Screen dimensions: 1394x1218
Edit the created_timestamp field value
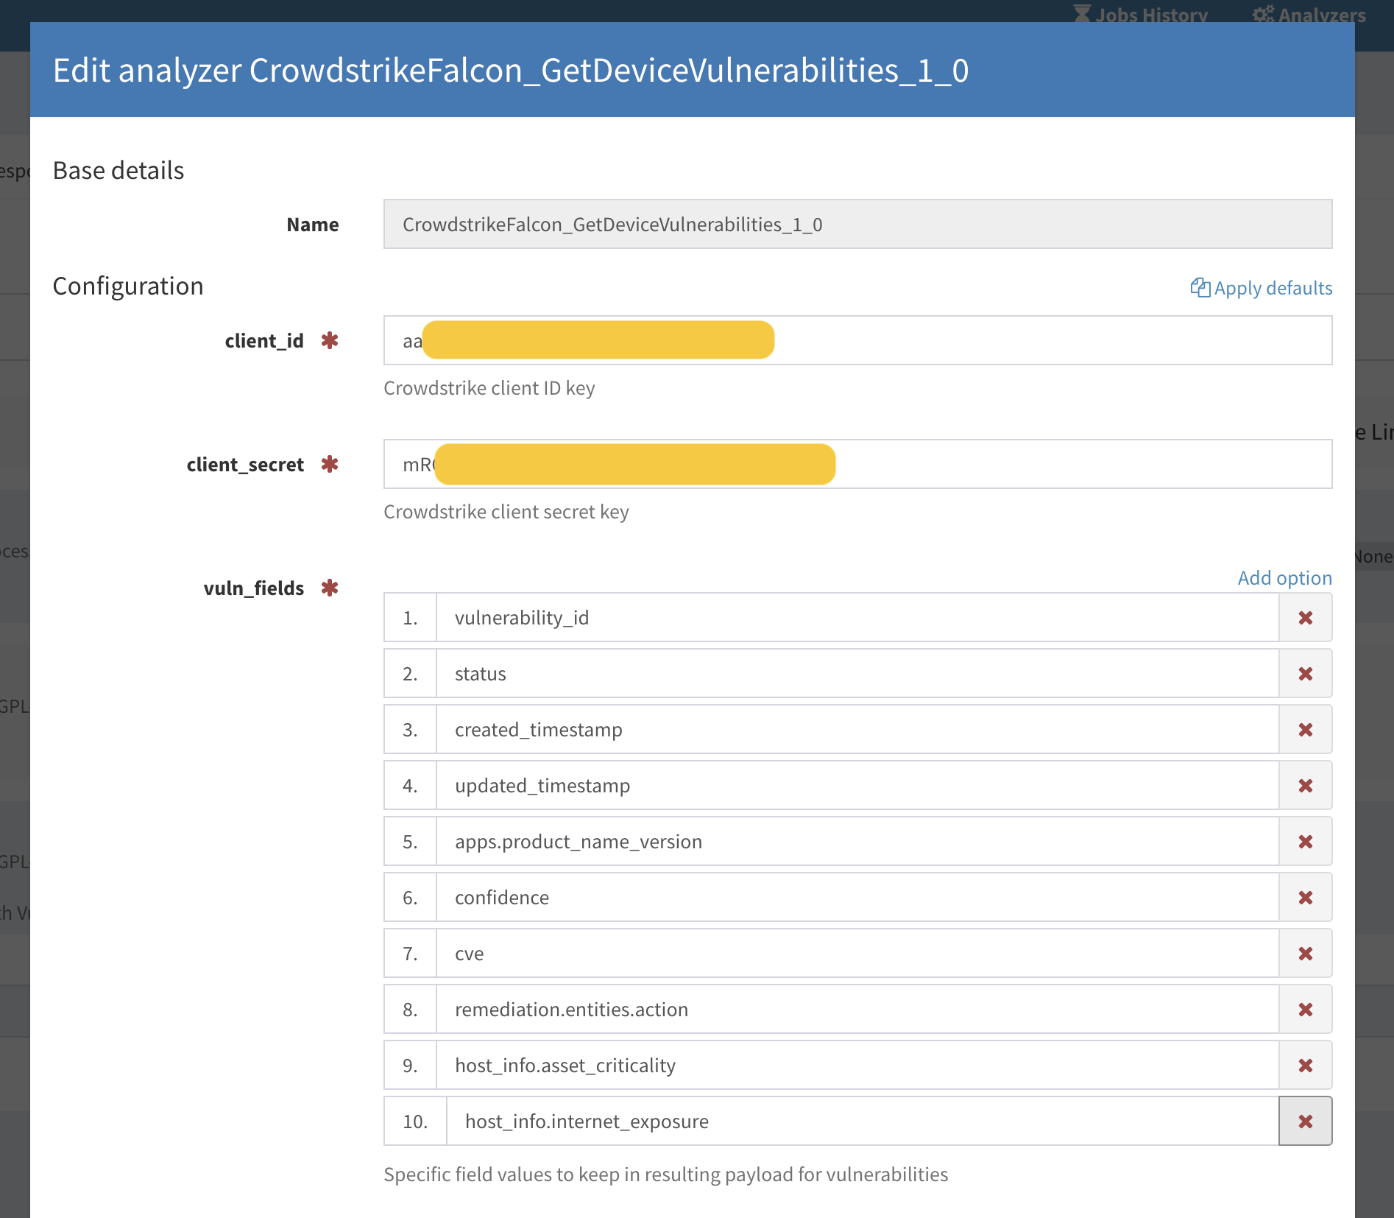click(x=857, y=729)
